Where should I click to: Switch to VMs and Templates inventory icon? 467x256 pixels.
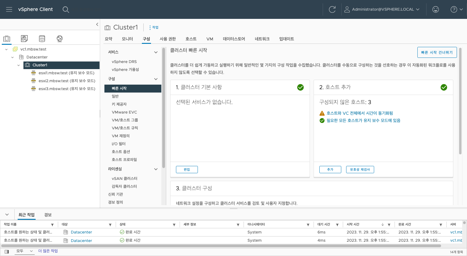click(24, 39)
